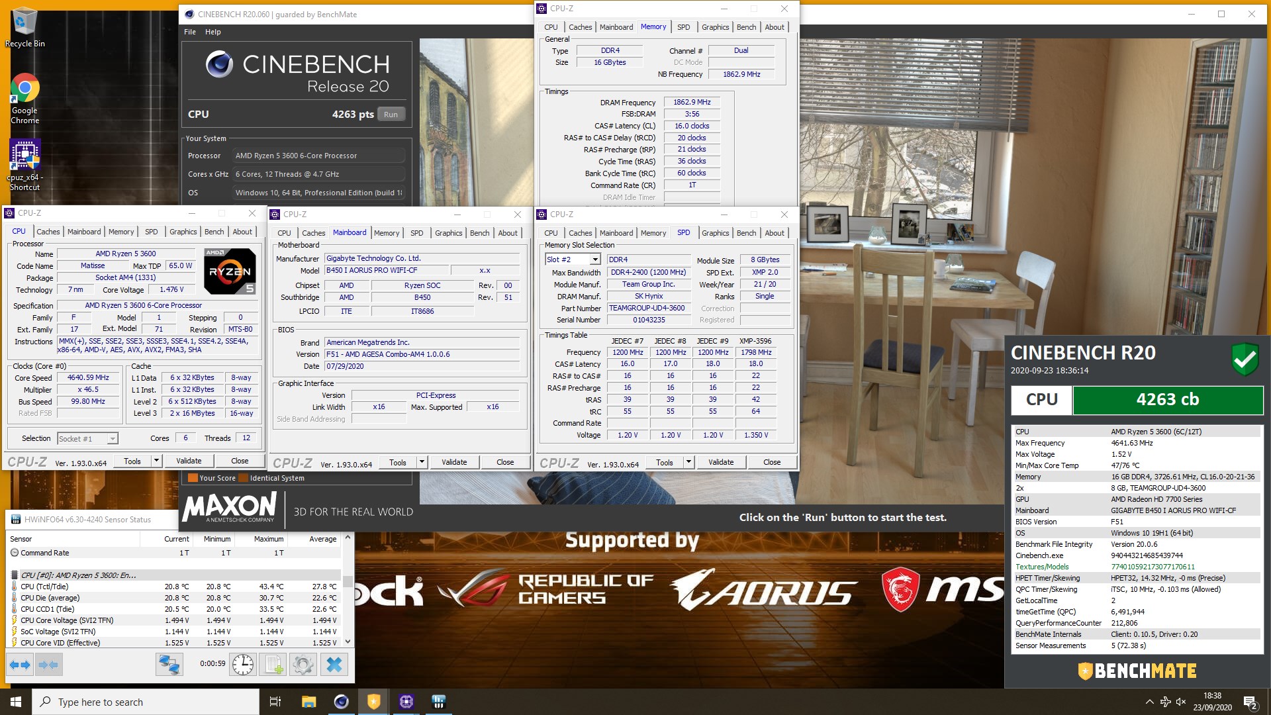Click the taskbar clock showing 18:38
The image size is (1271, 715).
(x=1212, y=702)
